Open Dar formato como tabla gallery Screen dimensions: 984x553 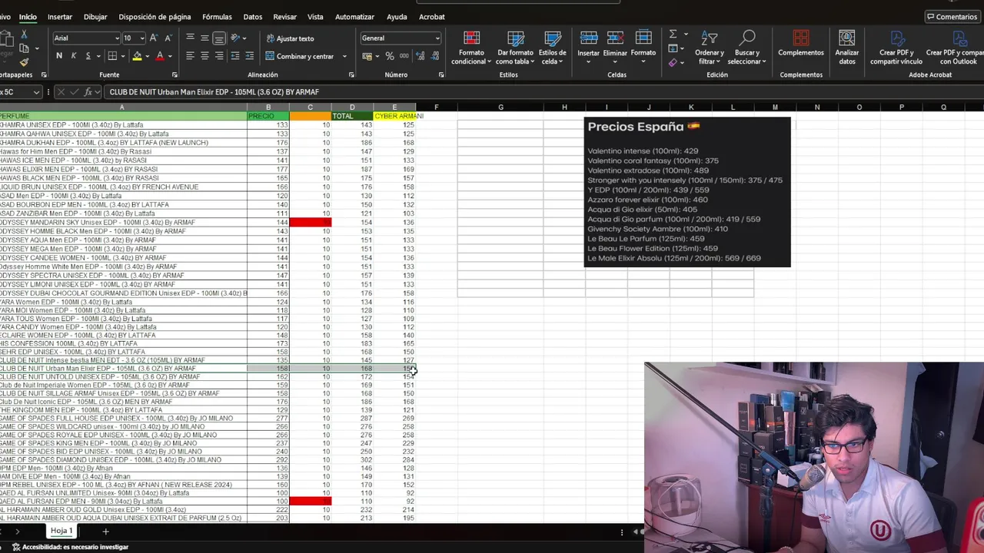coord(515,48)
